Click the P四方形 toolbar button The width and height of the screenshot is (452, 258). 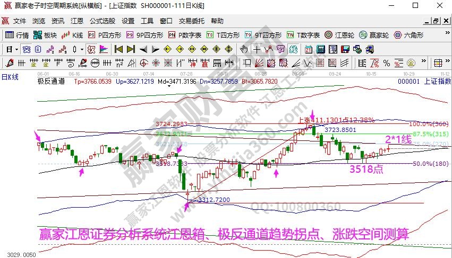tap(105, 35)
